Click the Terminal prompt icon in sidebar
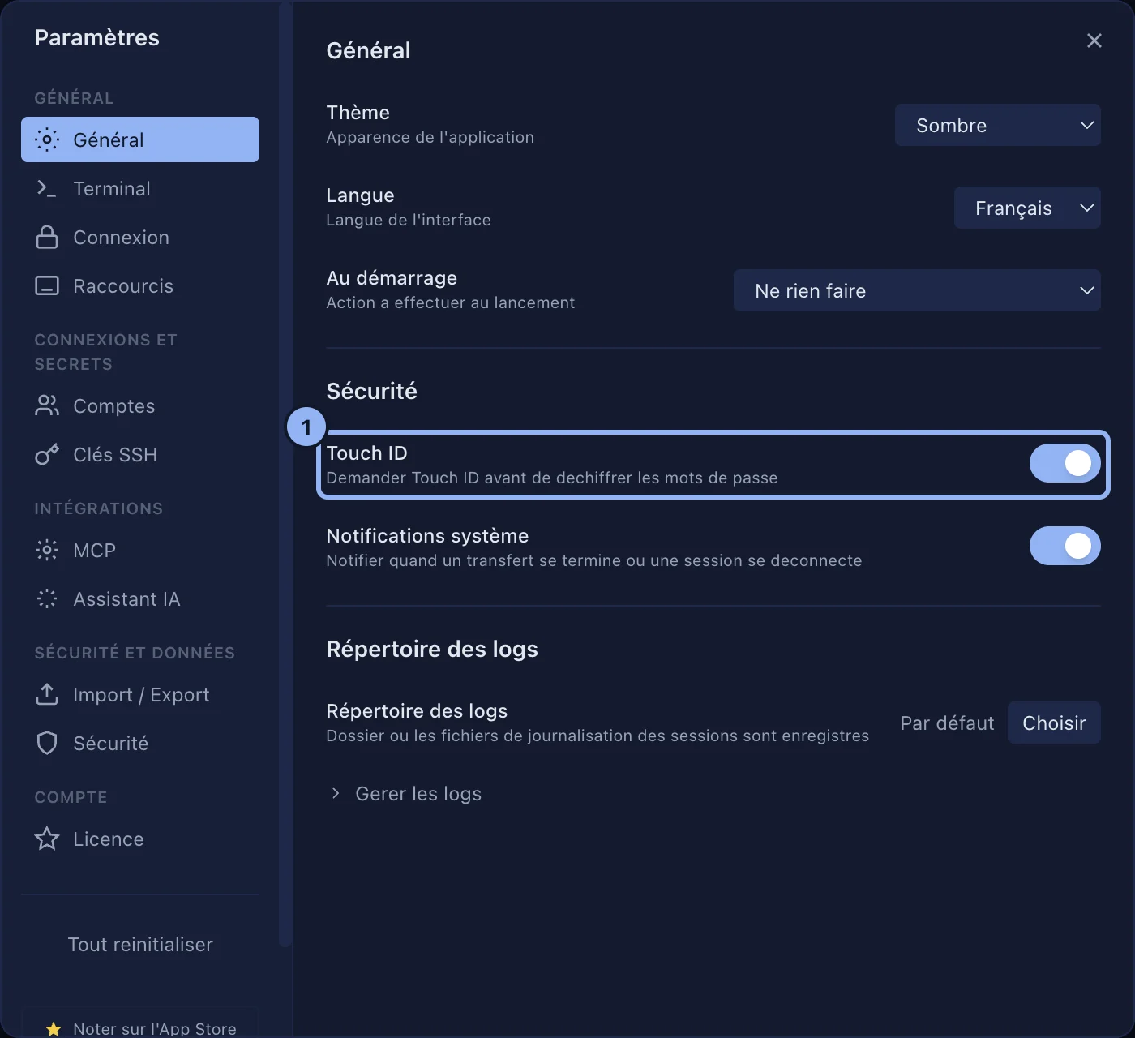Screen dimensions: 1135x1038 (x=47, y=188)
